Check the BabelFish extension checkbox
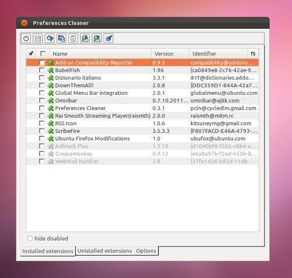The width and height of the screenshot is (292, 278). tap(41, 70)
